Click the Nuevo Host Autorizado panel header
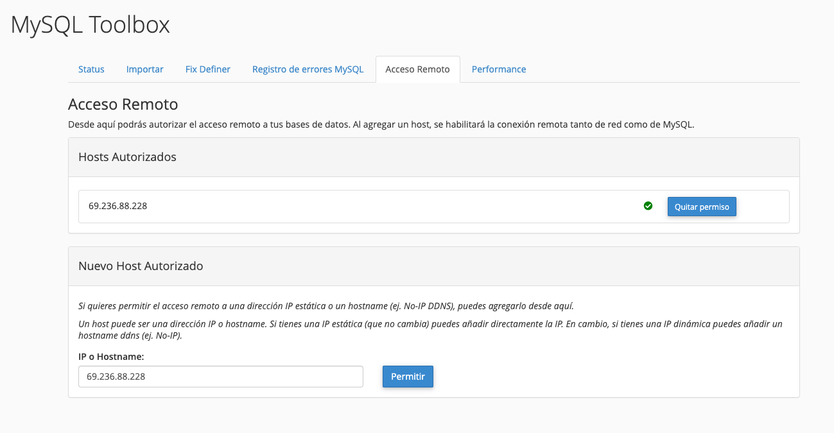 [x=434, y=266]
